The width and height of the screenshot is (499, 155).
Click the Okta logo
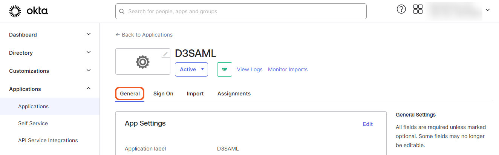(x=28, y=11)
